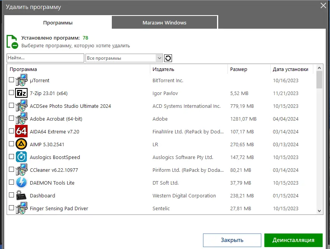Sort by the "Дата установки" column header
330x249 pixels.
290,69
